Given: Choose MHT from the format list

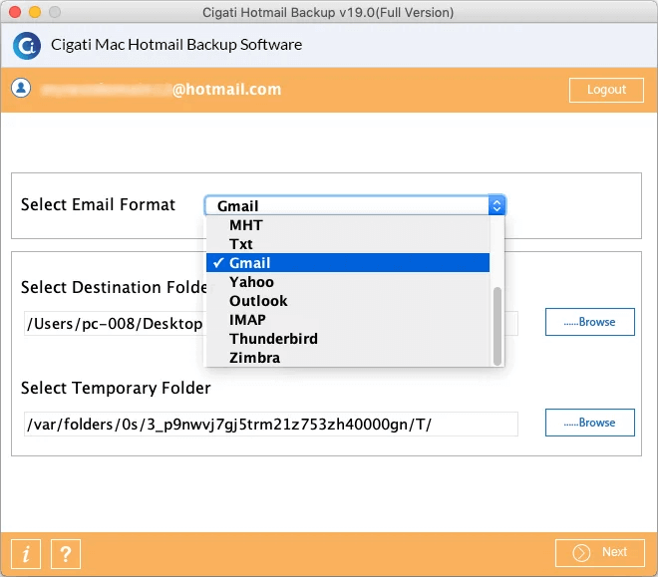Looking at the screenshot, I should click(348, 225).
